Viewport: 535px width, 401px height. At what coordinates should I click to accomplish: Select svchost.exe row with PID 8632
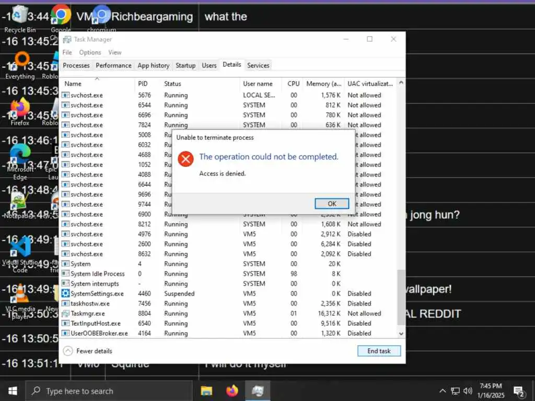[x=229, y=254]
